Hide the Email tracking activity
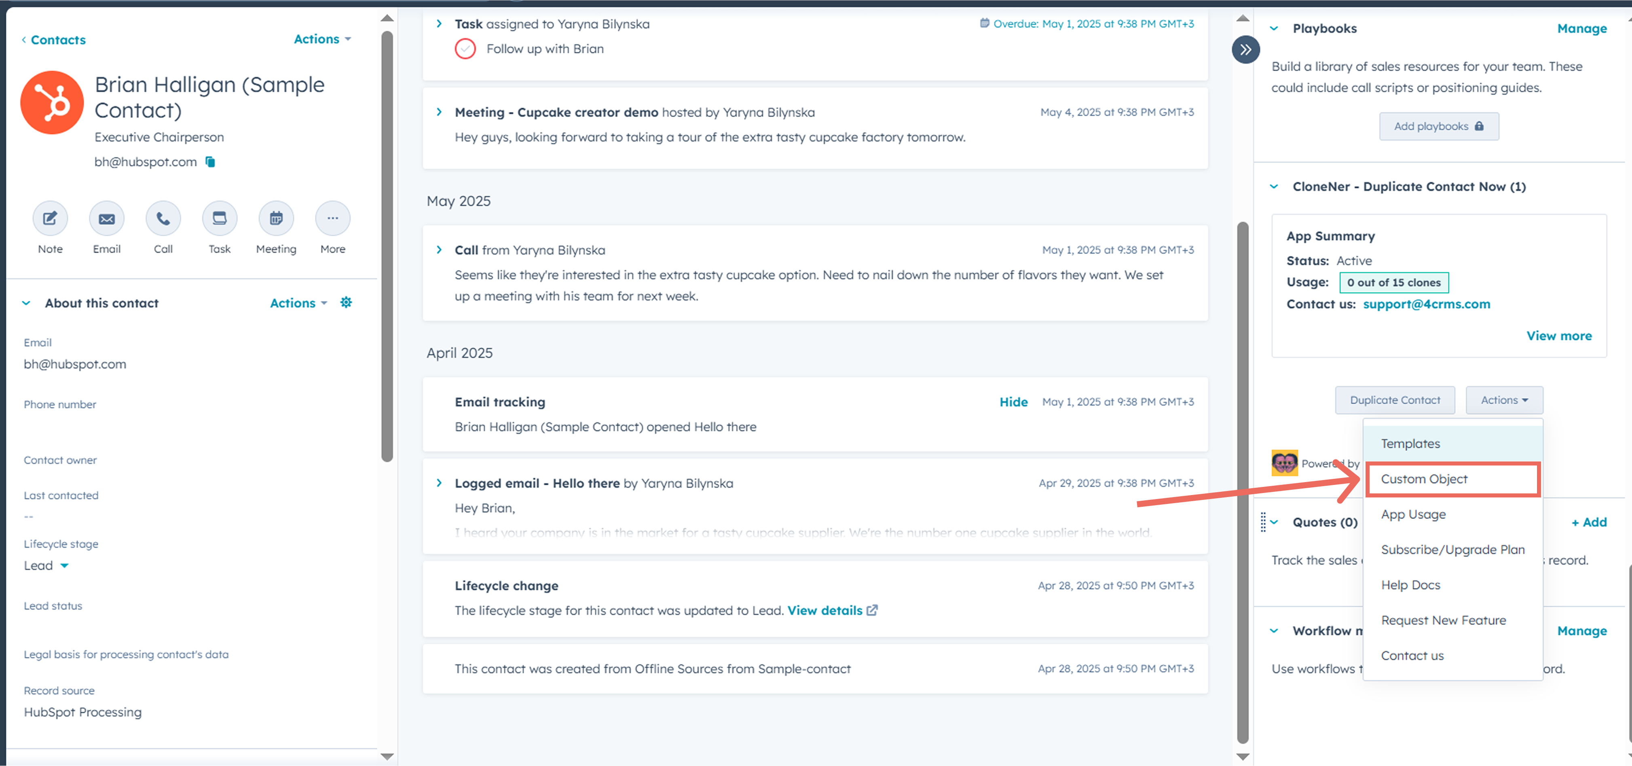 pos(1013,402)
